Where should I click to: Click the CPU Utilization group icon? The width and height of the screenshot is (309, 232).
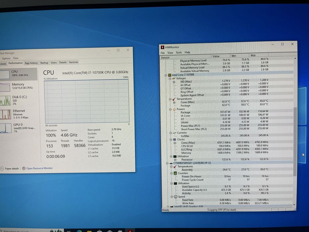tap(175, 156)
